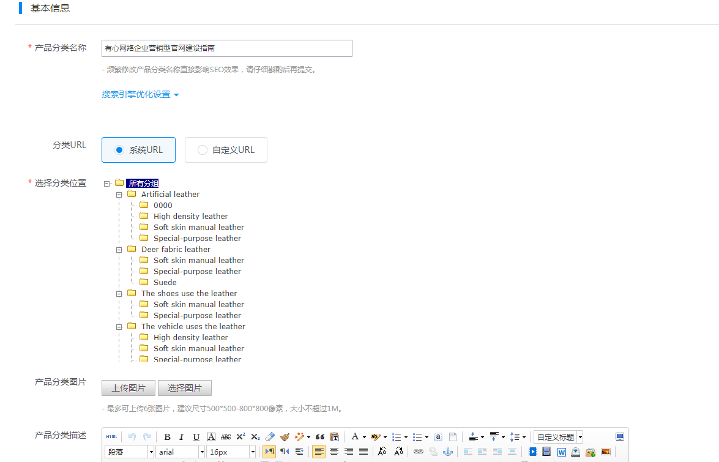Click the 上传图片 button

pos(129,388)
